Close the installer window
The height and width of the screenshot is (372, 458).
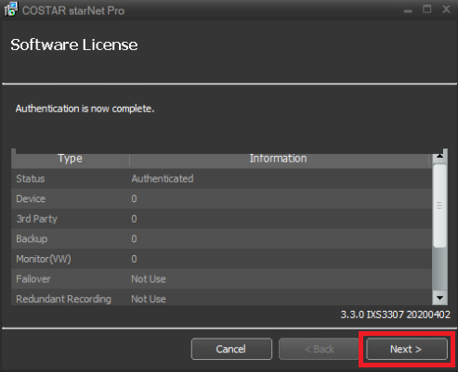(x=446, y=9)
